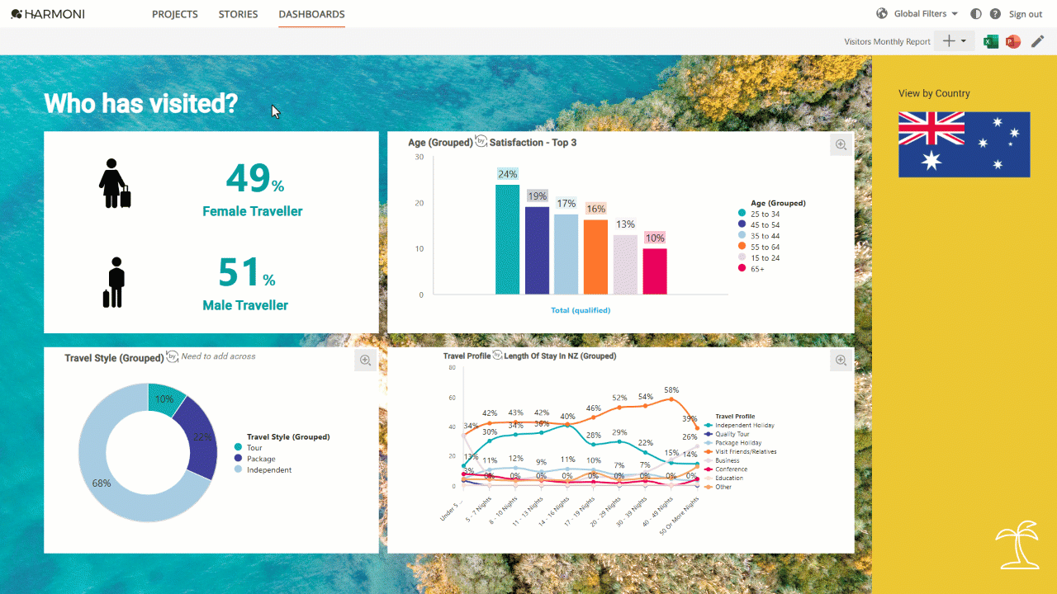This screenshot has width=1057, height=594.
Task: Toggle the contrast theme icon
Action: tap(976, 14)
